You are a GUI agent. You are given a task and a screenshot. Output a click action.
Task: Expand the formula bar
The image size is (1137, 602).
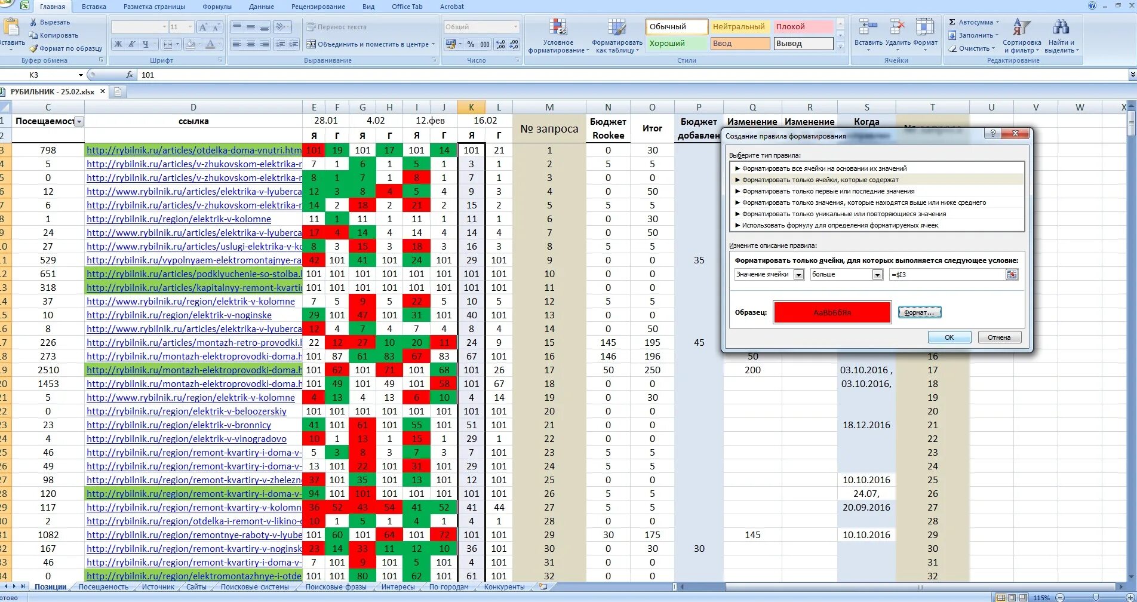(1132, 75)
